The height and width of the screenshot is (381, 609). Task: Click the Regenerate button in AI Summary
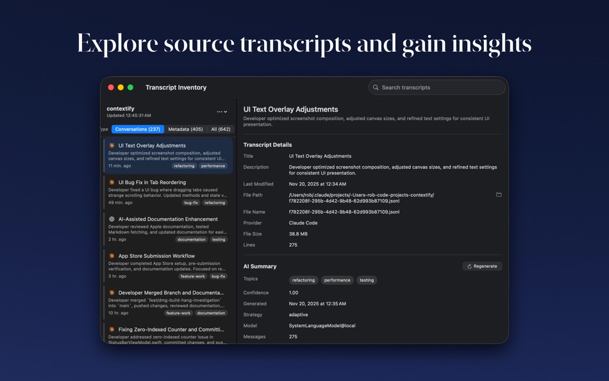point(481,266)
